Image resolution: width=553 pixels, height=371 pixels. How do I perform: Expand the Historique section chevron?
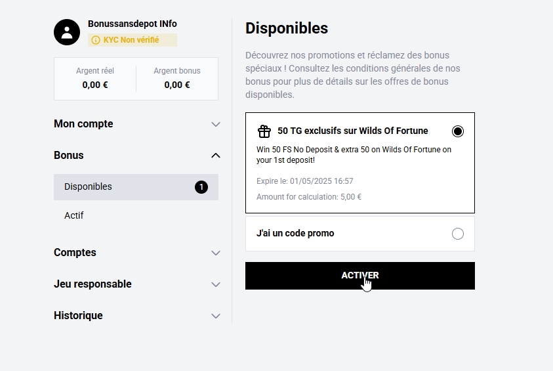[x=216, y=316]
